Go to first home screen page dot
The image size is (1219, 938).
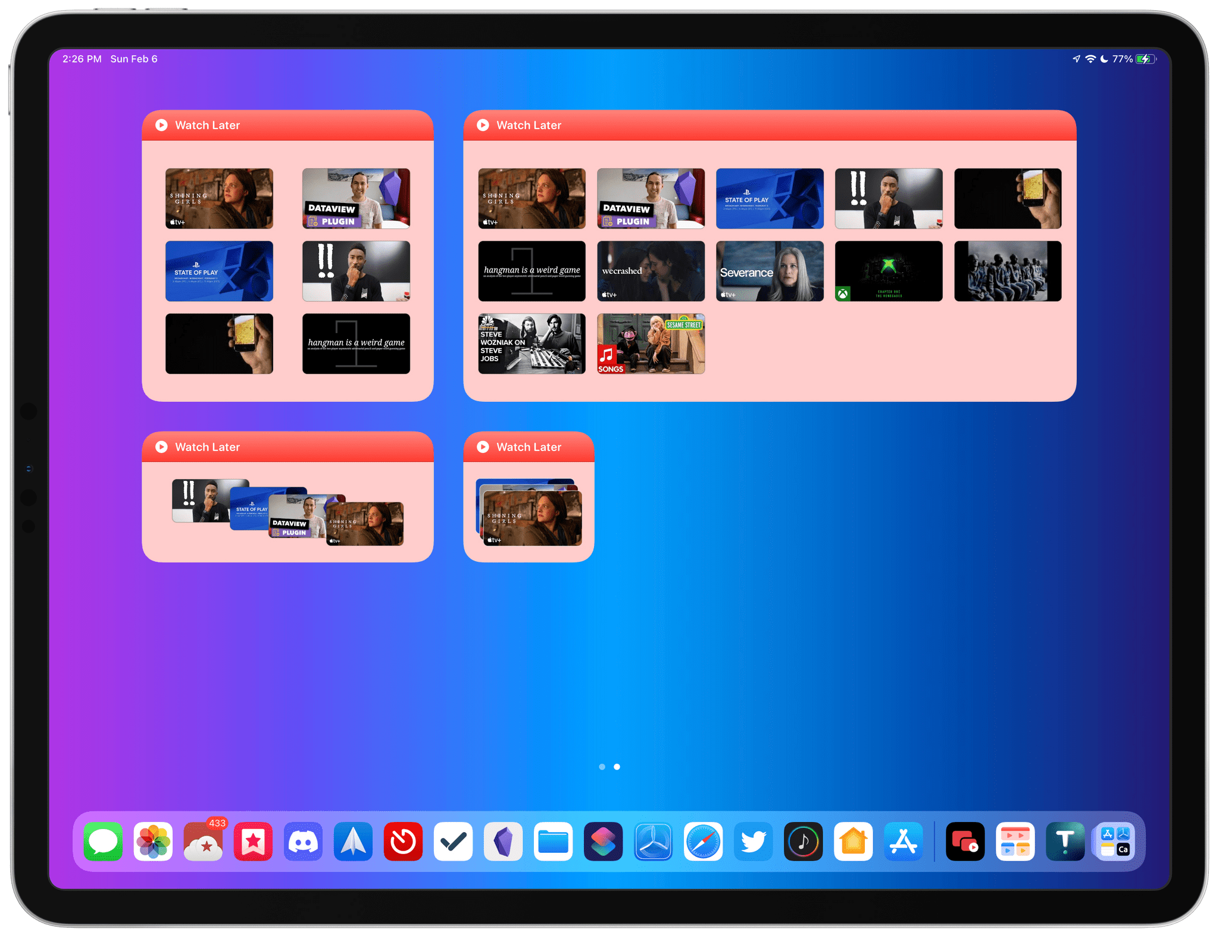pos(602,767)
